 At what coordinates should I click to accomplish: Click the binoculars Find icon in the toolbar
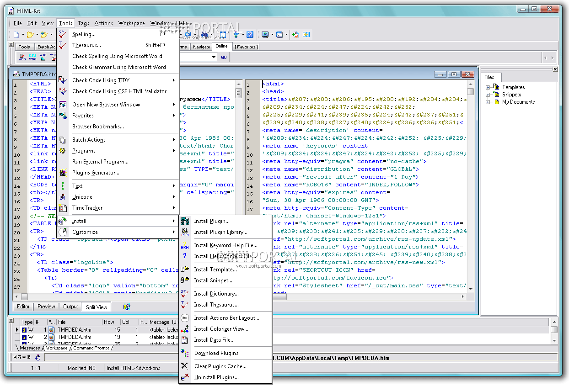coord(204,34)
